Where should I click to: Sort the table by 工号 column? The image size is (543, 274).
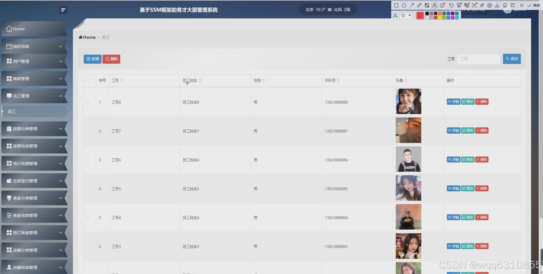pyautogui.click(x=121, y=81)
